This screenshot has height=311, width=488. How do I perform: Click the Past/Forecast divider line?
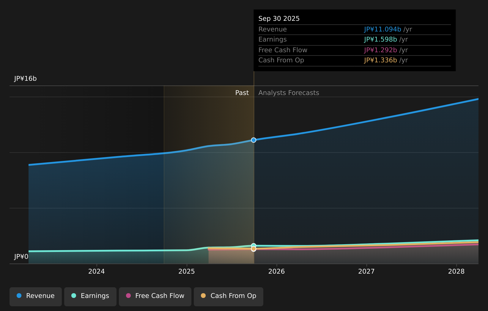click(254, 178)
